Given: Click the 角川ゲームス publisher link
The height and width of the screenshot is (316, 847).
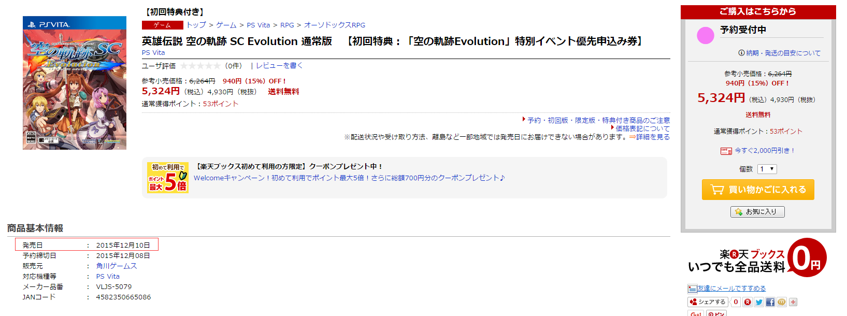Looking at the screenshot, I should (117, 266).
